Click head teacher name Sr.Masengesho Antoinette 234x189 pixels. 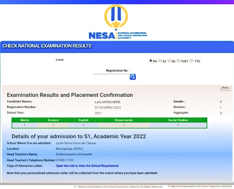[74, 154]
